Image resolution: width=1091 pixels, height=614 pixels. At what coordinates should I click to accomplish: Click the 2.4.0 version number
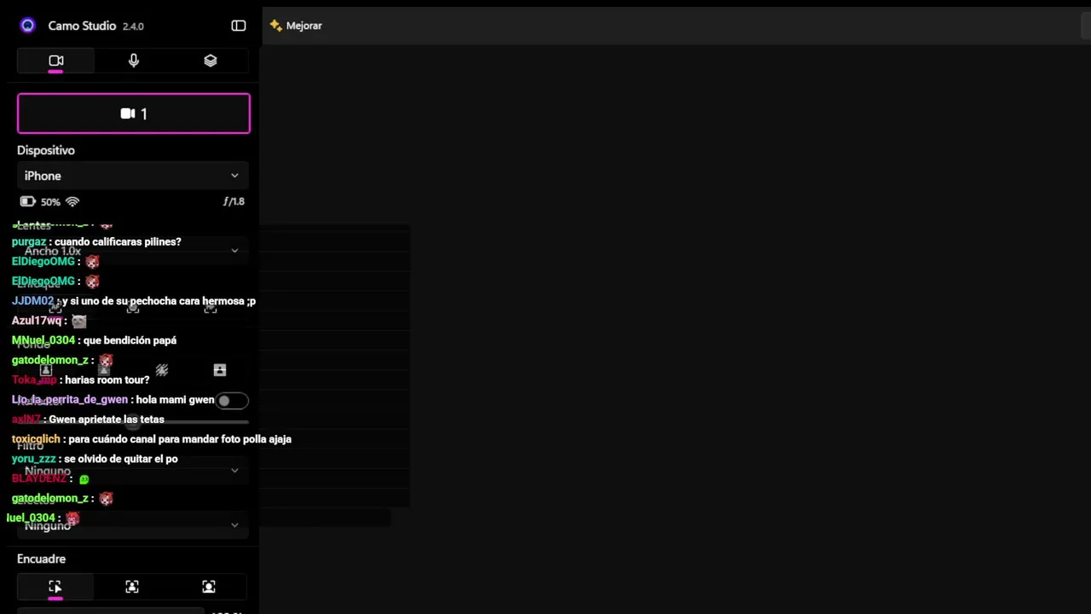click(133, 26)
